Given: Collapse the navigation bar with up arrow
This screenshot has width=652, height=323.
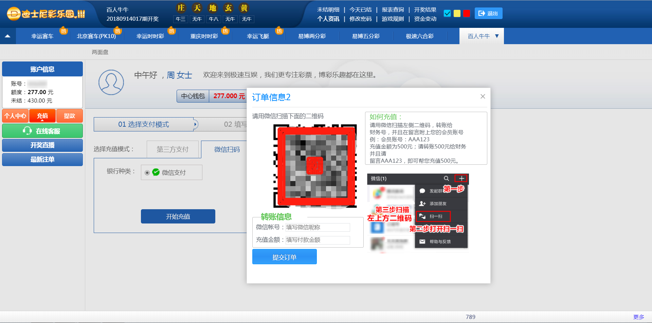Looking at the screenshot, I should 7,36.
